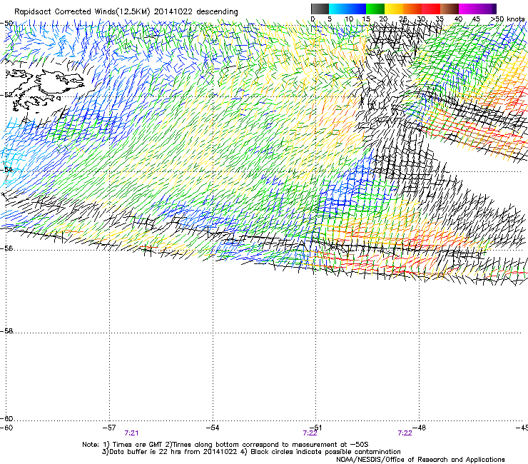Select the red 30–35 knots legend swatch
Image resolution: width=528 pixels, height=464 pixels.
(x=431, y=9)
